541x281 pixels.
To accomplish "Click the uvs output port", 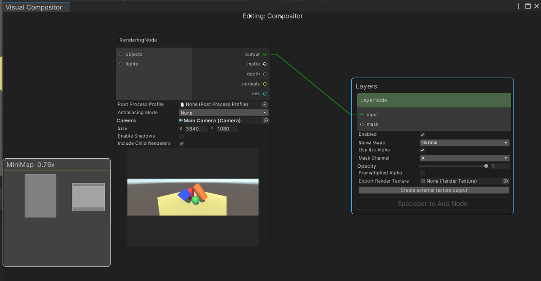I will [265, 93].
